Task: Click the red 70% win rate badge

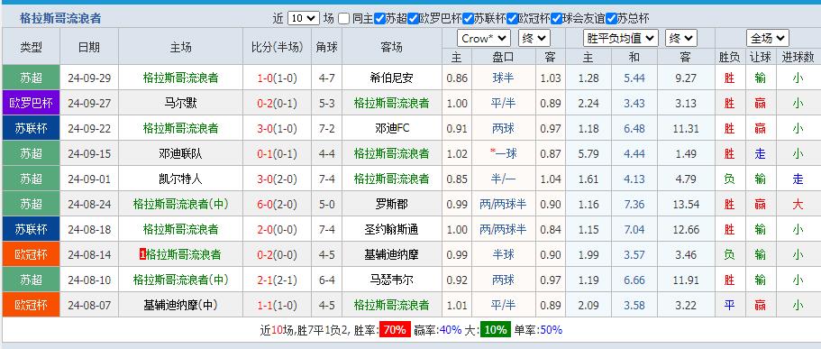Action: point(396,330)
